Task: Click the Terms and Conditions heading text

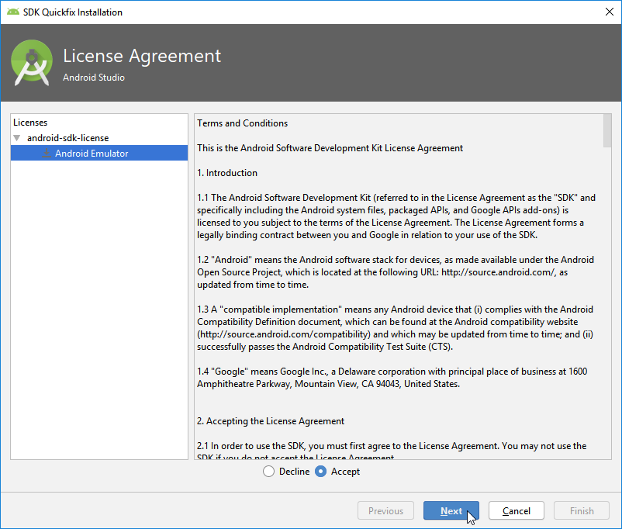Action: coord(242,123)
